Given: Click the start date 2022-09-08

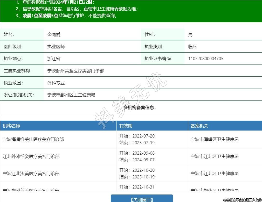Looking at the screenshot, I should [143, 153].
